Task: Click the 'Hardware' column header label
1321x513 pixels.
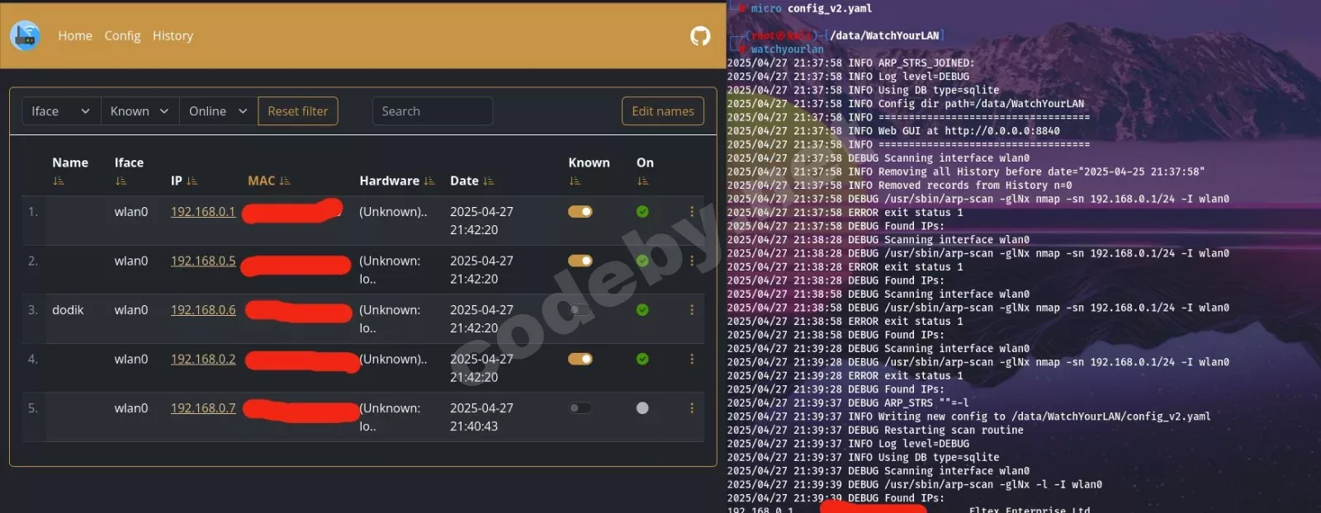Action: pyautogui.click(x=390, y=181)
